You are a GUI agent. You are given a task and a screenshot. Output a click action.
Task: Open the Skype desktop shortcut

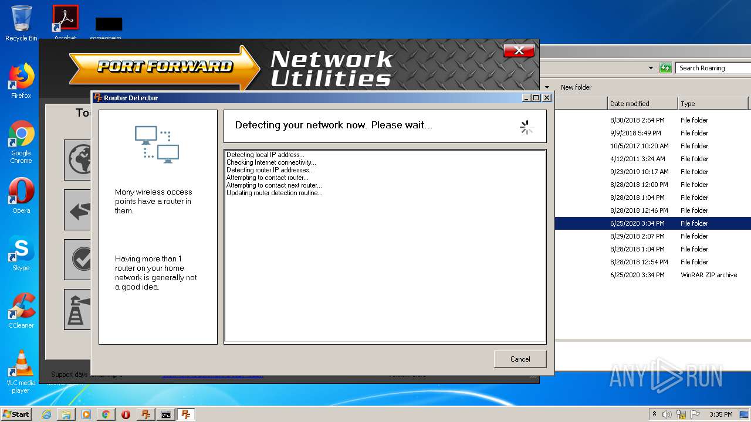coord(21,253)
